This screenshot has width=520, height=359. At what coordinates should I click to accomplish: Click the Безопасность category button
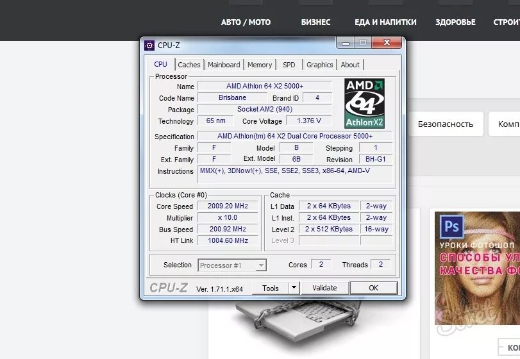(446, 124)
